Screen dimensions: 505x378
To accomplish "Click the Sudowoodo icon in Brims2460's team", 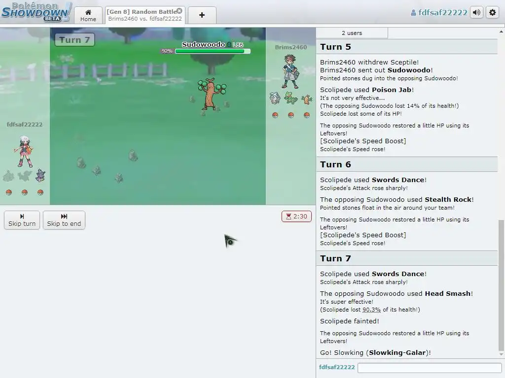I will (307, 99).
